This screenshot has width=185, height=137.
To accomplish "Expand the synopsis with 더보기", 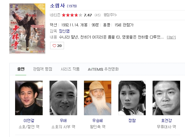I will tap(171, 37).
